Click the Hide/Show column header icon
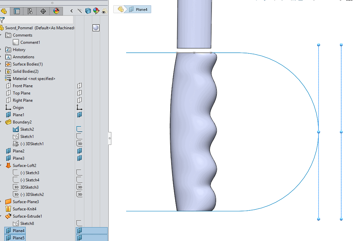361x241 pixels. coord(80,11)
